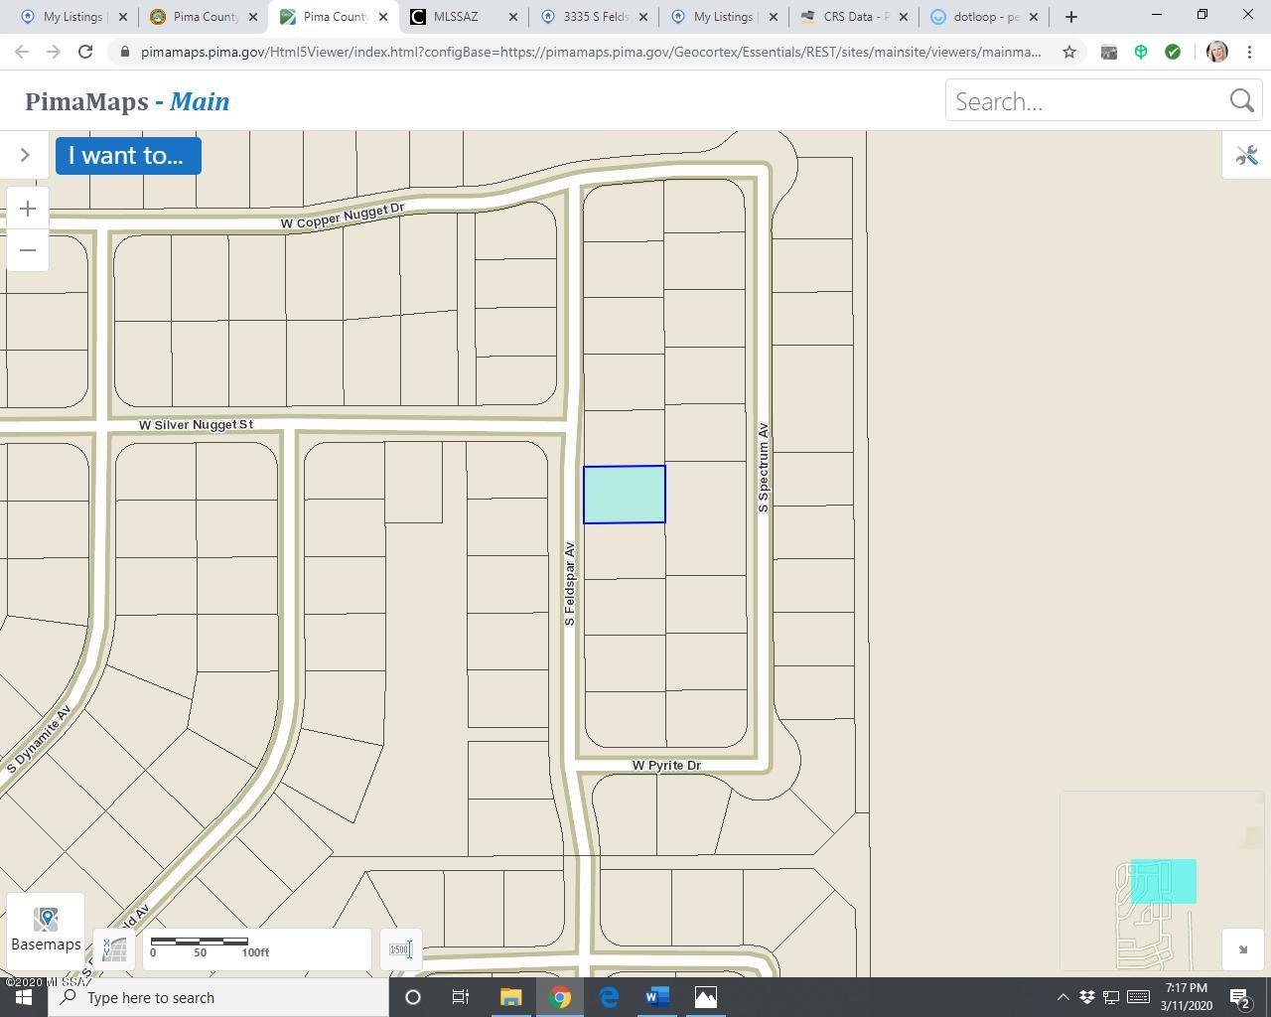This screenshot has height=1017, width=1271.
Task: Click the PimaMaps search magnifier icon
Action: (1241, 101)
